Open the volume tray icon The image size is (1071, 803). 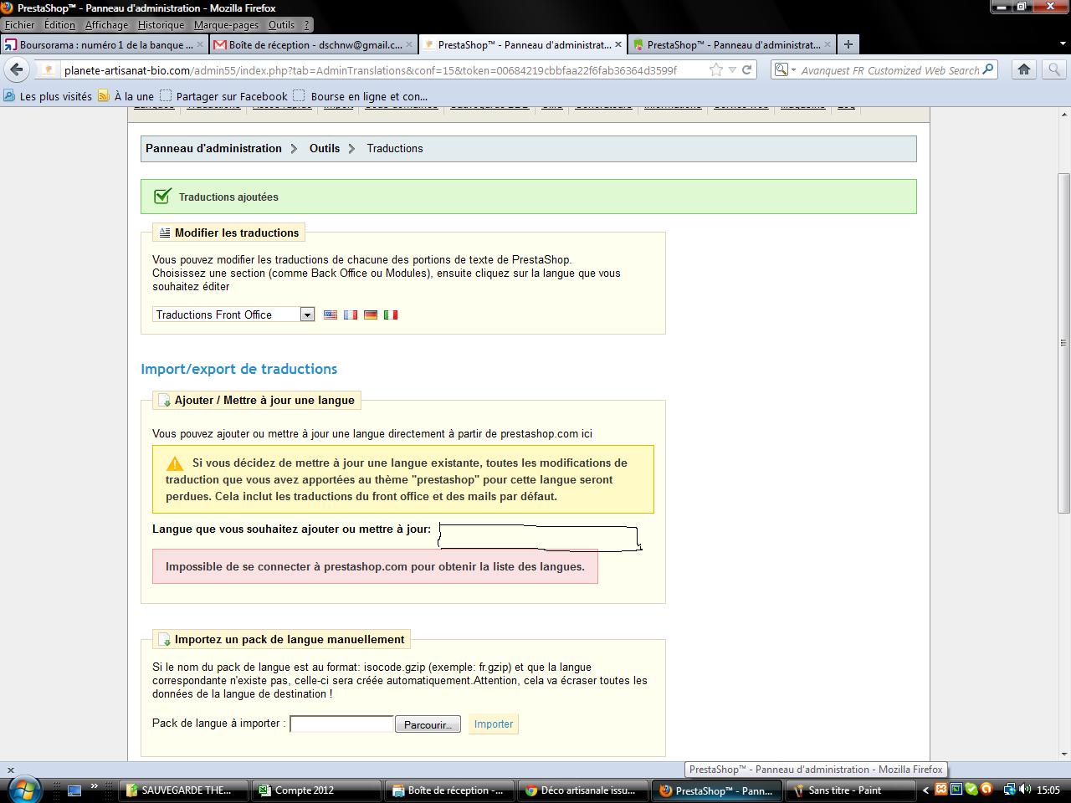1025,790
